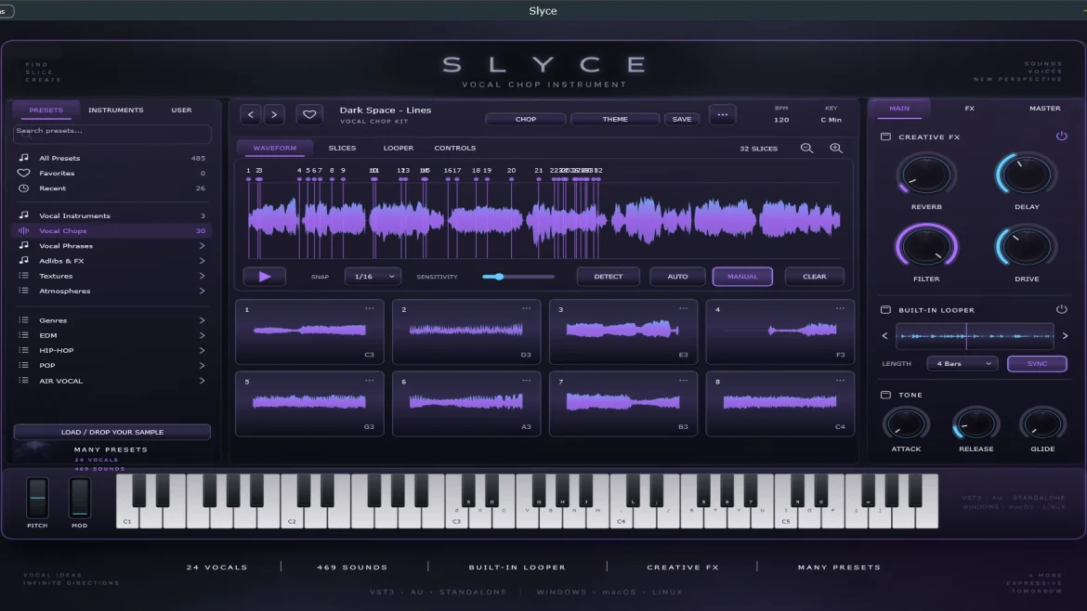
Task: Click the Chop button
Action: tap(526, 119)
